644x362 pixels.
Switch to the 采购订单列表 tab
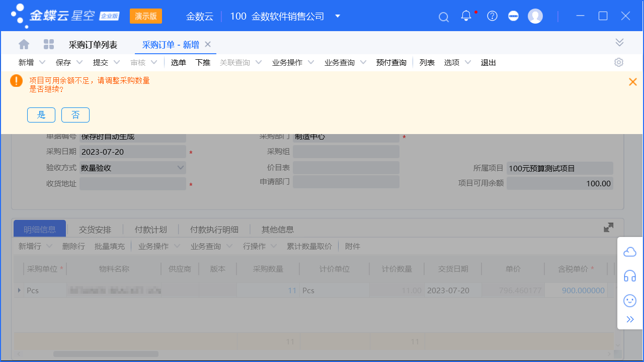coord(93,45)
